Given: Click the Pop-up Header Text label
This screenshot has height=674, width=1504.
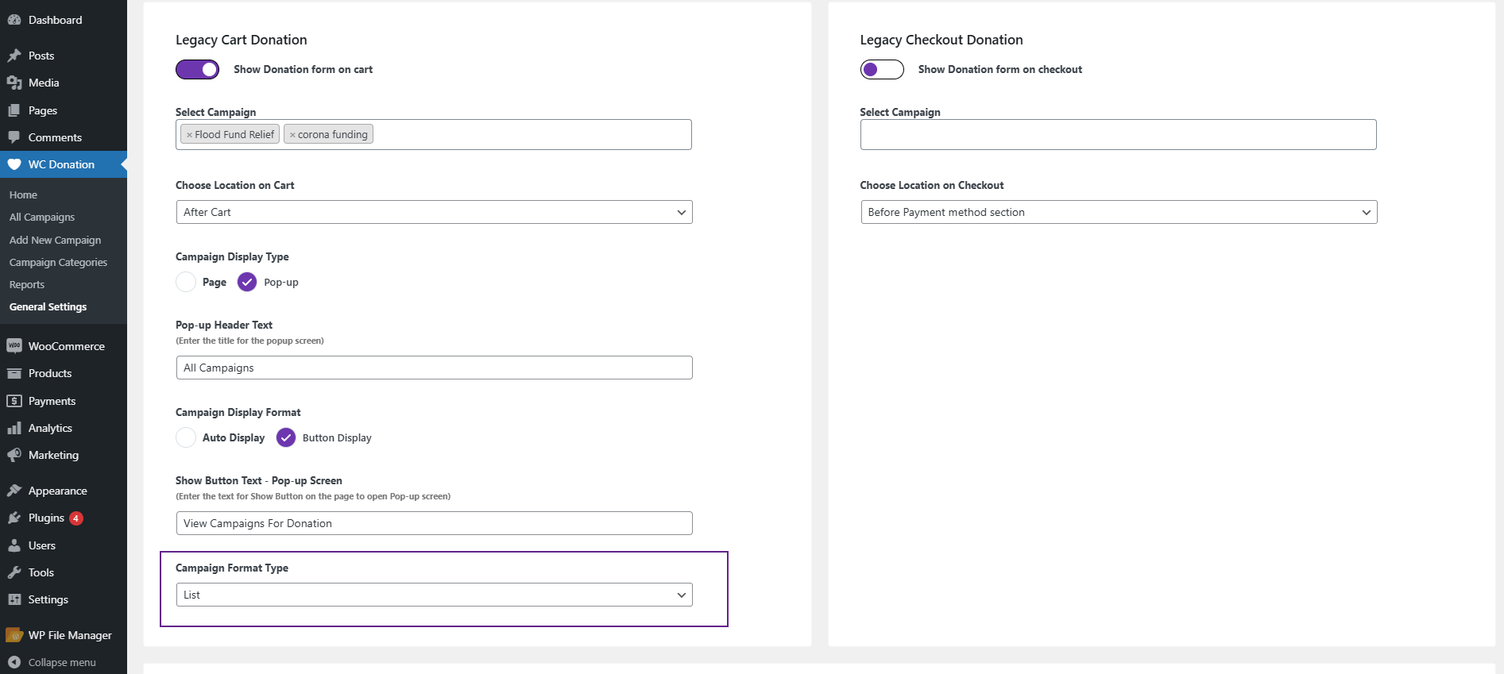Looking at the screenshot, I should [224, 325].
